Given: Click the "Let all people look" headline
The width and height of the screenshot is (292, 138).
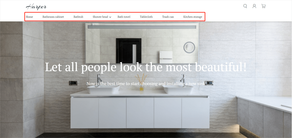Looking at the screenshot, I should coord(146,67).
